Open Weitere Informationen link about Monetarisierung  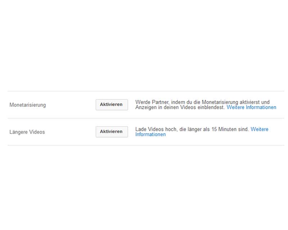point(251,107)
